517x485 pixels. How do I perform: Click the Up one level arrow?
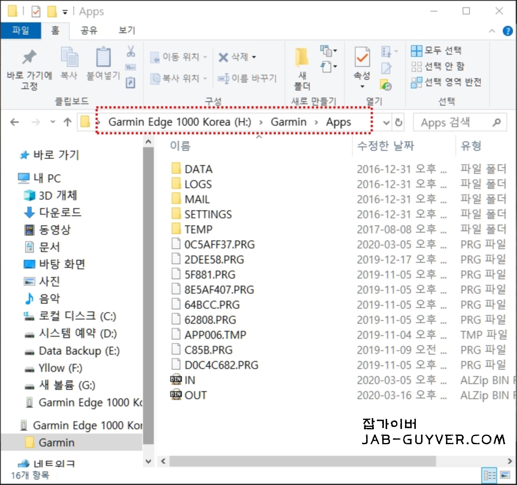tap(67, 122)
